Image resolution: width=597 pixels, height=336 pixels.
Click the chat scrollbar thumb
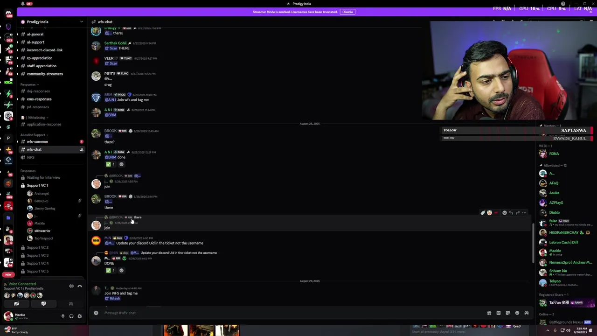(x=534, y=243)
